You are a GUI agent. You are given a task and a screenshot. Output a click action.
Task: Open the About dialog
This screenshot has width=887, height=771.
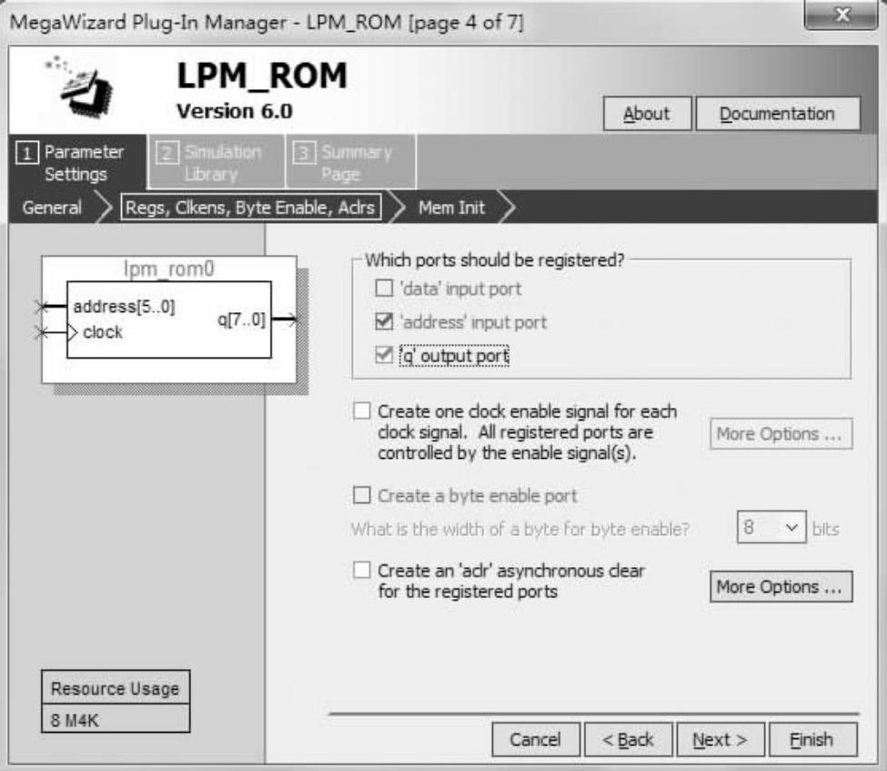(647, 114)
